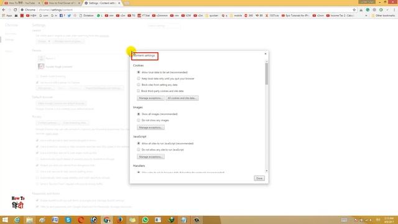
Task: Expand the bookmarks bar overflow chevron
Action: [366, 16]
